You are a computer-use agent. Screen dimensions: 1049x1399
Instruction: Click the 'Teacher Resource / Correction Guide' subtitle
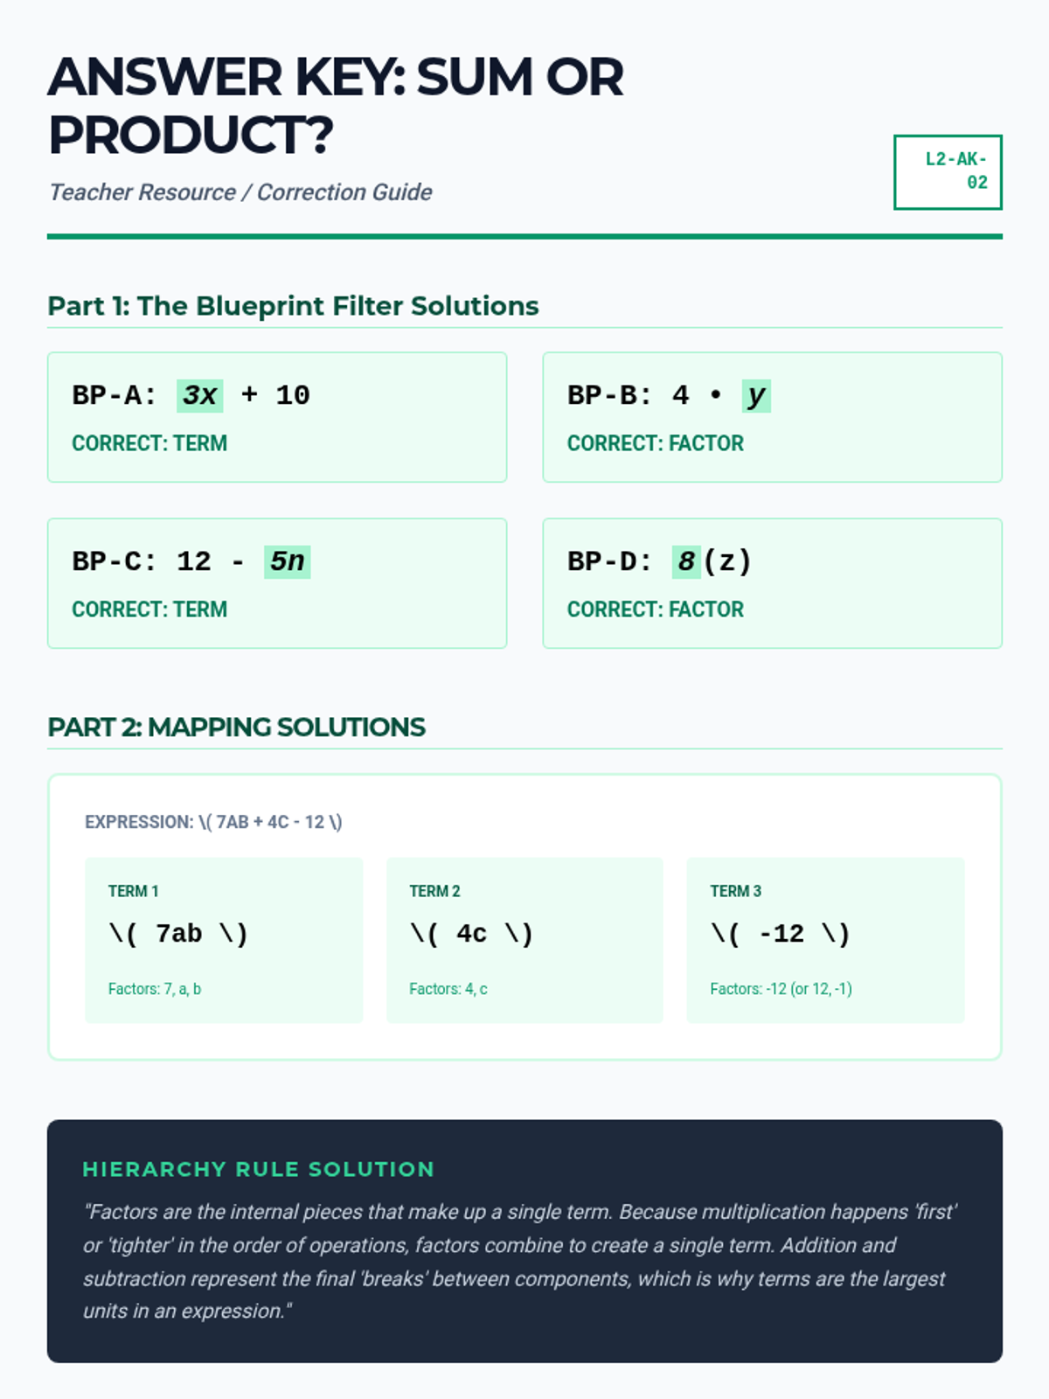pyautogui.click(x=240, y=192)
